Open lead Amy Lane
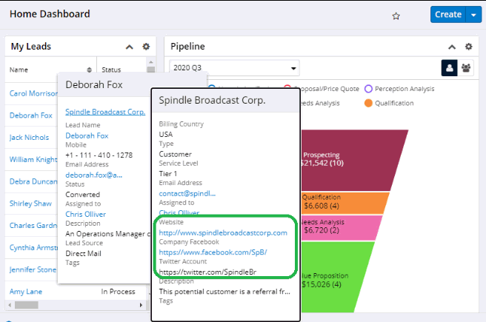Screen dimensions: 486x322 pyautogui.click(x=26, y=292)
